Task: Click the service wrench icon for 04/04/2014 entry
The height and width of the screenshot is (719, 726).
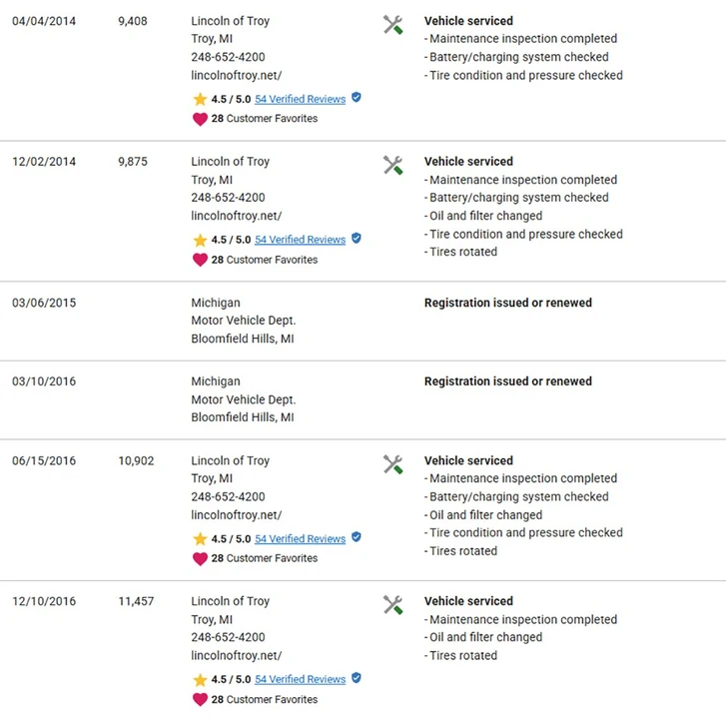Action: pyautogui.click(x=393, y=25)
